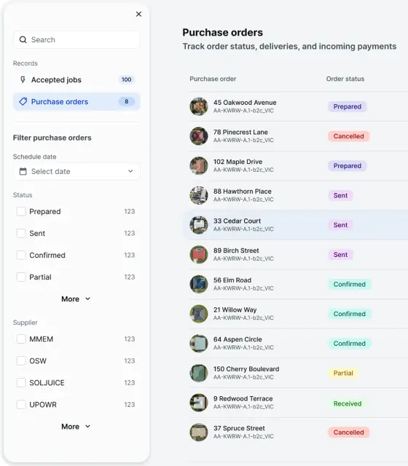Viewport: 408px width, 466px height.
Task: Select the 21 Willow Way order name
Action: pyautogui.click(x=235, y=309)
